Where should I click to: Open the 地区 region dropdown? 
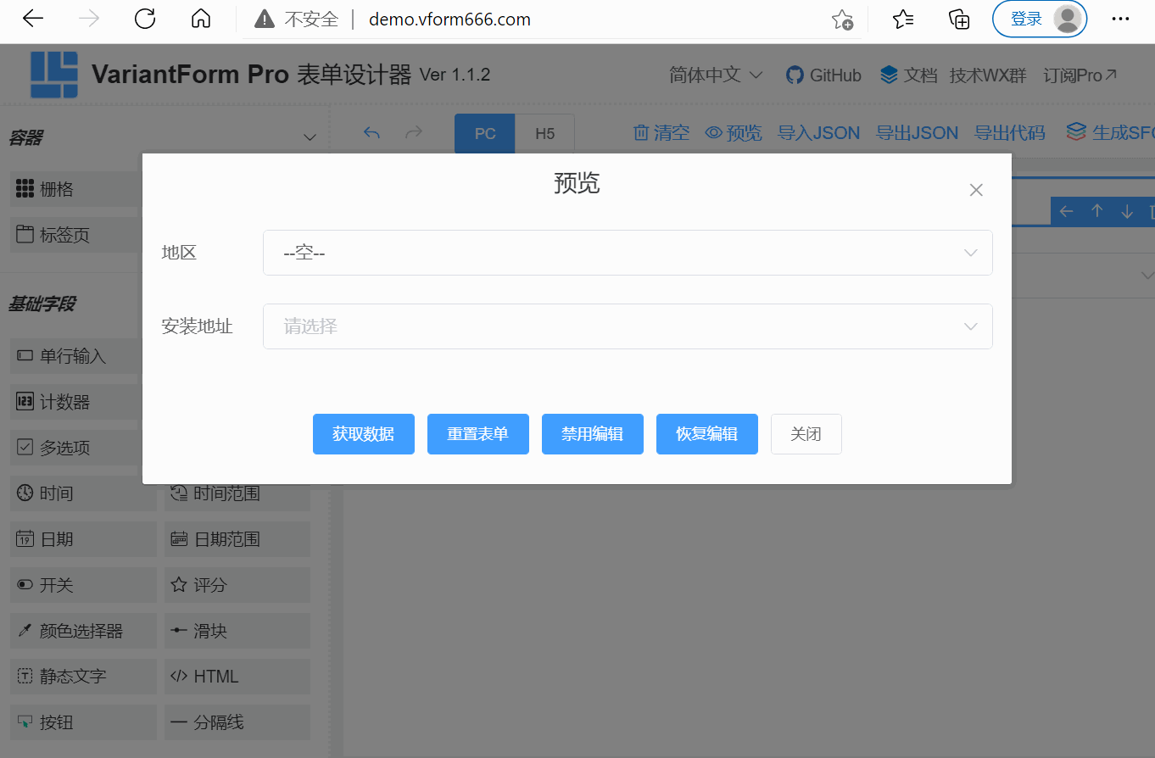(x=628, y=252)
